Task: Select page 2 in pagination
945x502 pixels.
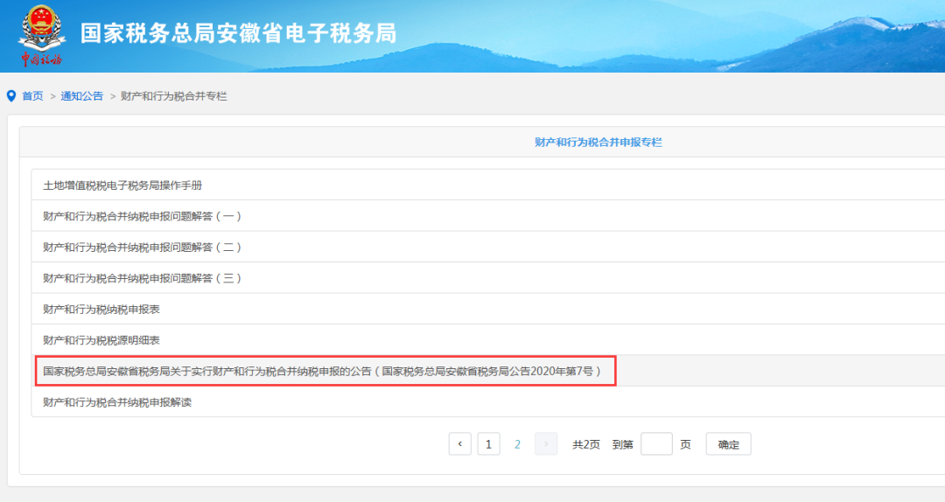Action: click(517, 444)
